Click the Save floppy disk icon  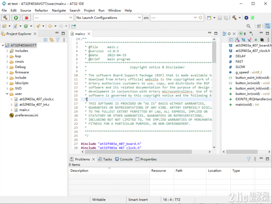point(220,18)
